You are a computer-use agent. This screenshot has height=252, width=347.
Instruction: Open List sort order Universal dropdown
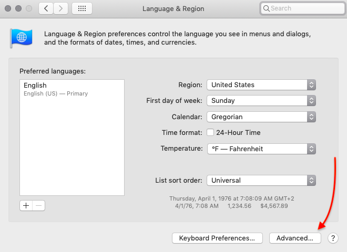click(x=261, y=180)
